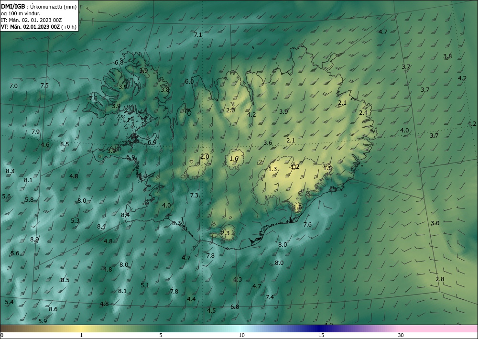
Task: Click the 7.3 value on the map
Action: [194, 196]
